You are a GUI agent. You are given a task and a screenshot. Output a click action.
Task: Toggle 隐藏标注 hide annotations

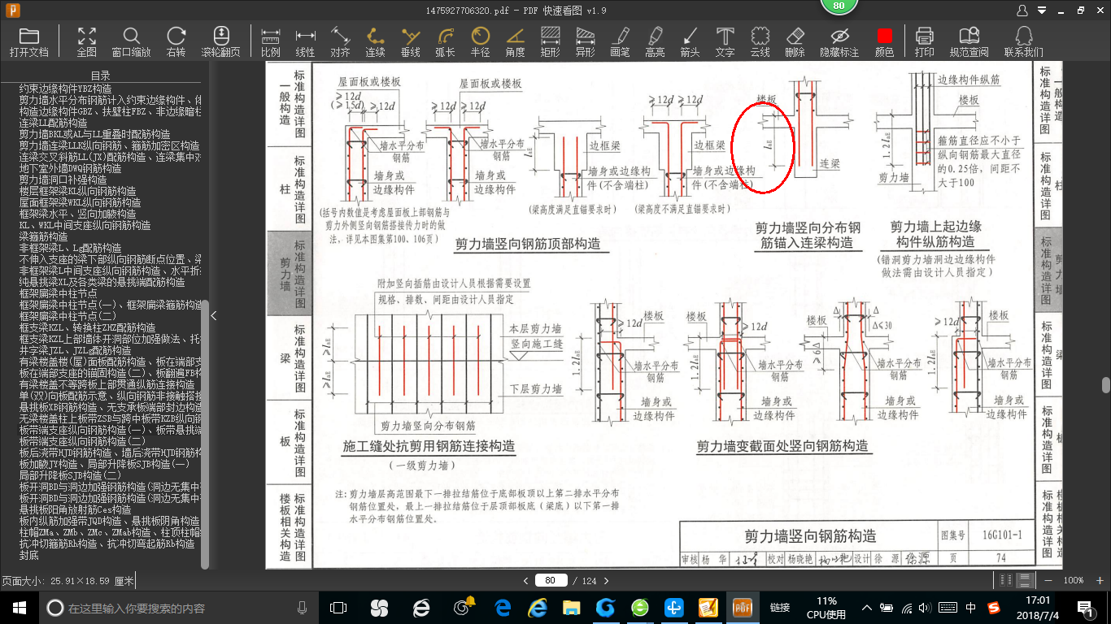click(x=839, y=41)
